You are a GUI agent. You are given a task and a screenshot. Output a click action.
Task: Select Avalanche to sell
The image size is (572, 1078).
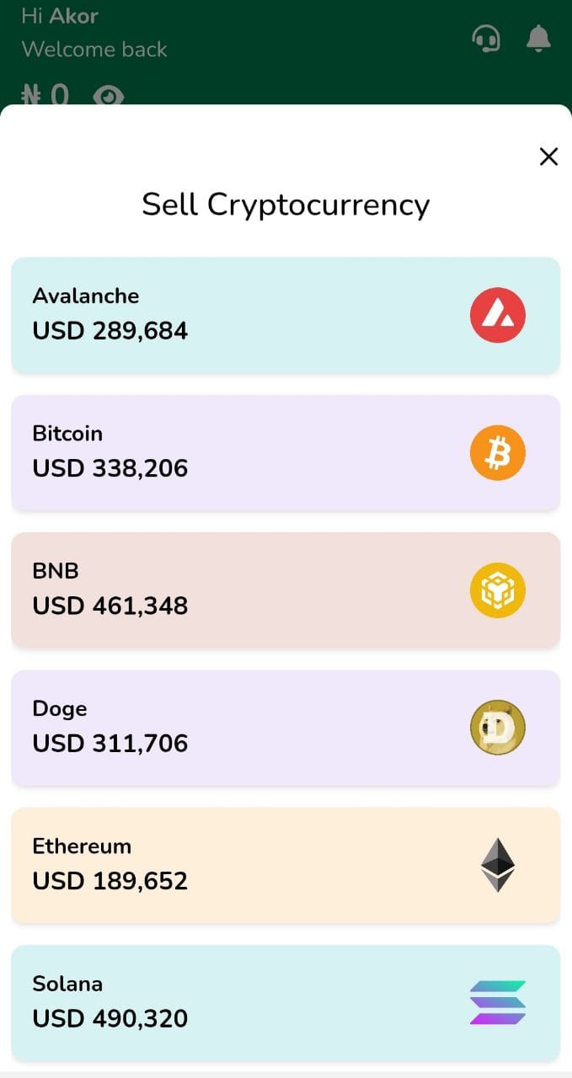(x=253, y=316)
